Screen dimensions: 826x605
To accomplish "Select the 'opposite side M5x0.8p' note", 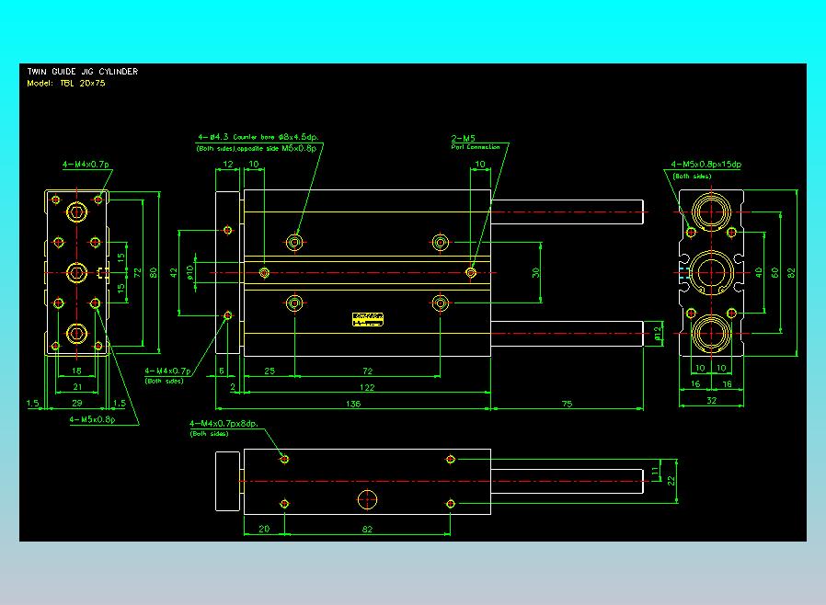I will pos(277,148).
